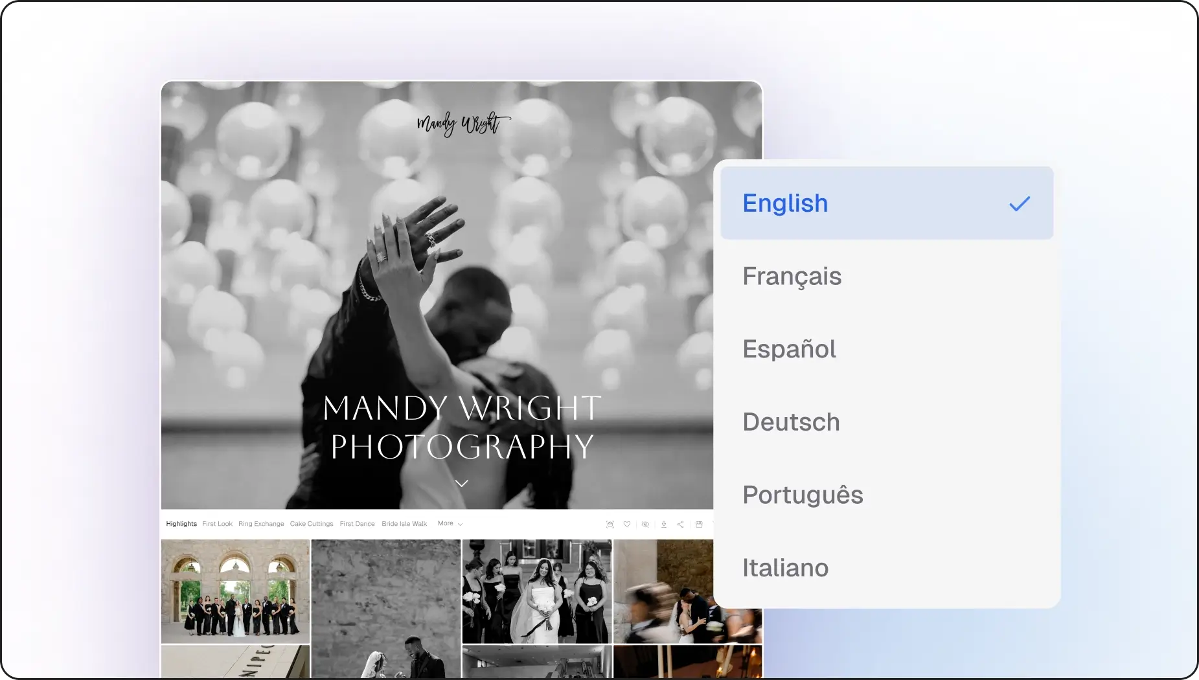1199x680 pixels.
Task: Open the store icon
Action: coord(699,525)
